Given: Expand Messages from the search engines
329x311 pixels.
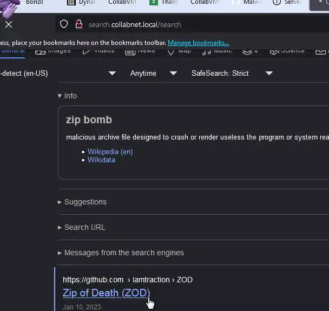Looking at the screenshot, I should (x=121, y=253).
